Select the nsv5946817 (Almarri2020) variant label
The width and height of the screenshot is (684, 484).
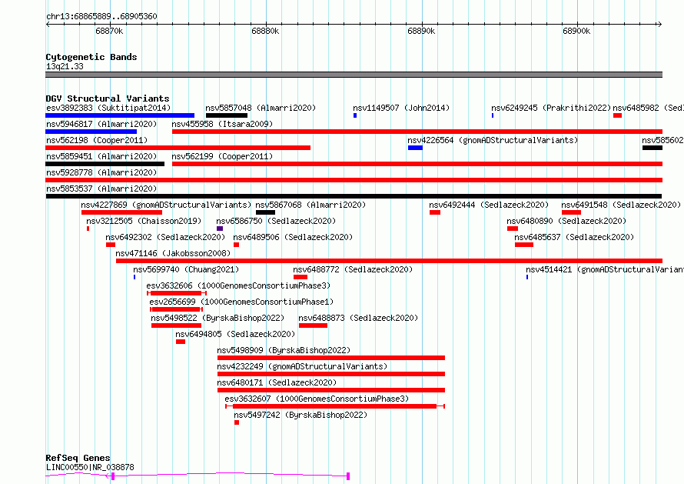(x=101, y=124)
